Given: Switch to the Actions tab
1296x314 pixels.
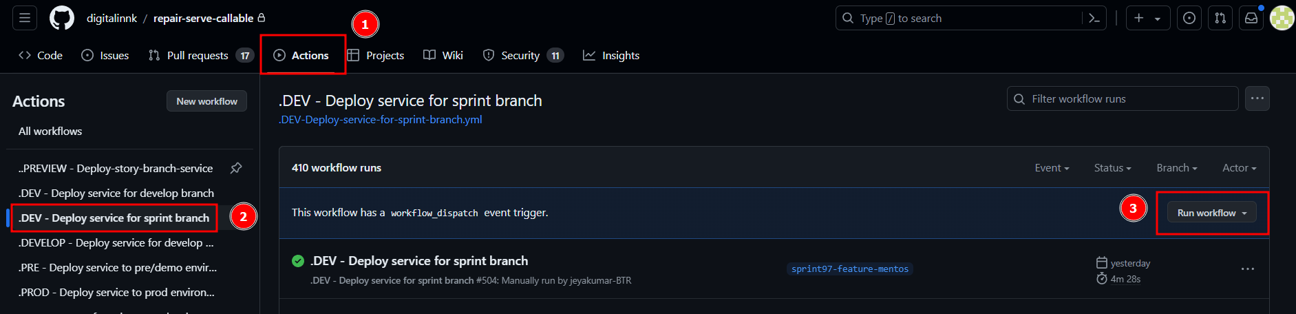Looking at the screenshot, I should point(301,55).
